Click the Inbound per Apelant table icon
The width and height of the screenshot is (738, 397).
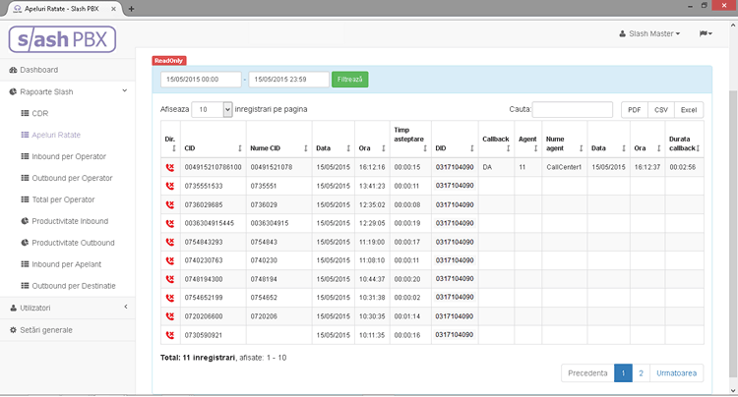click(x=25, y=264)
